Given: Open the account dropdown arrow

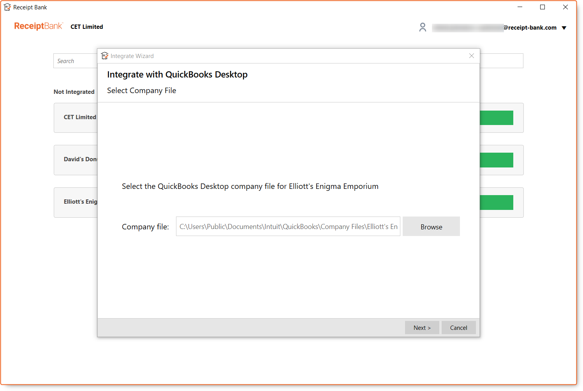Looking at the screenshot, I should pyautogui.click(x=564, y=28).
